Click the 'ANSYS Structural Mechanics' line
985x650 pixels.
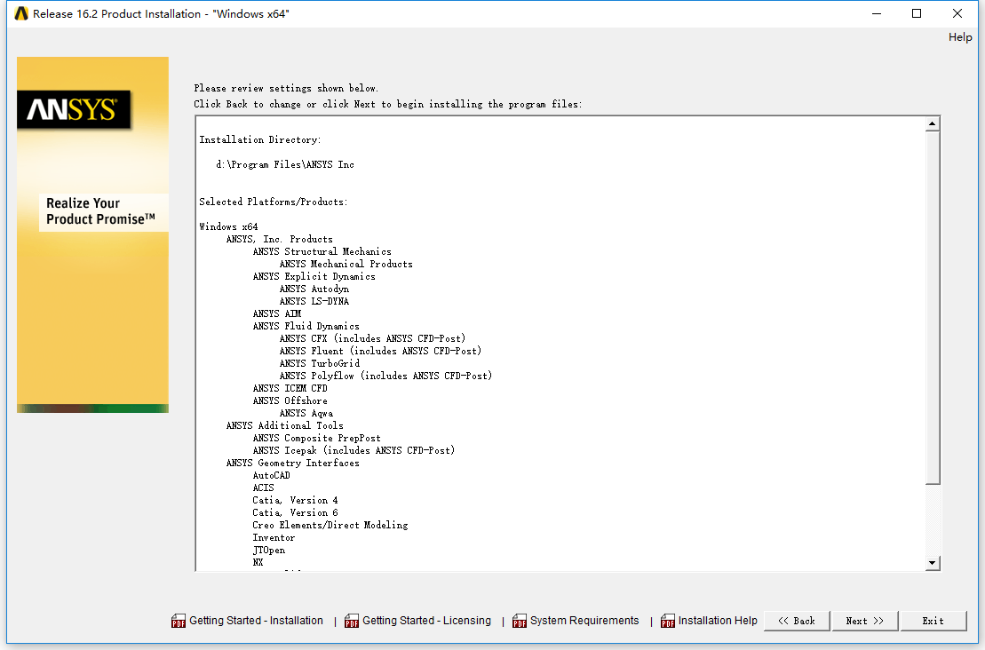pos(322,252)
